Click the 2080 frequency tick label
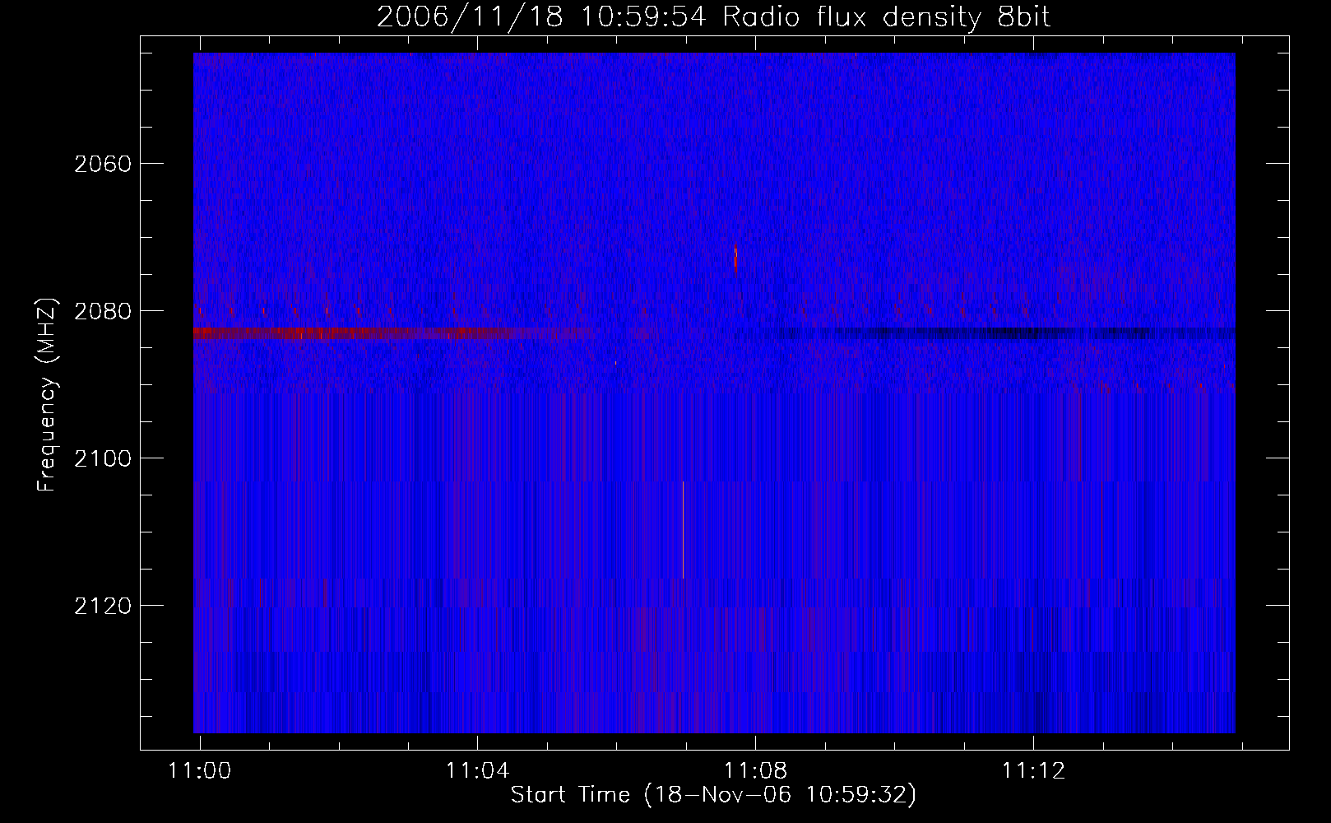 [x=103, y=311]
